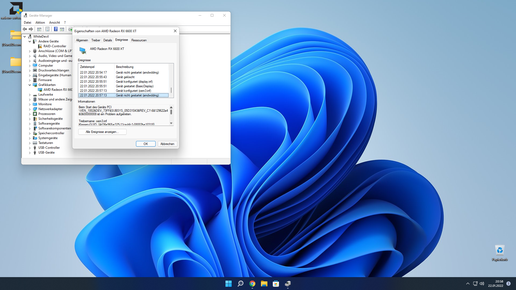Click the show/hide action pane icon
Viewport: 516px width, 290px height.
62,29
